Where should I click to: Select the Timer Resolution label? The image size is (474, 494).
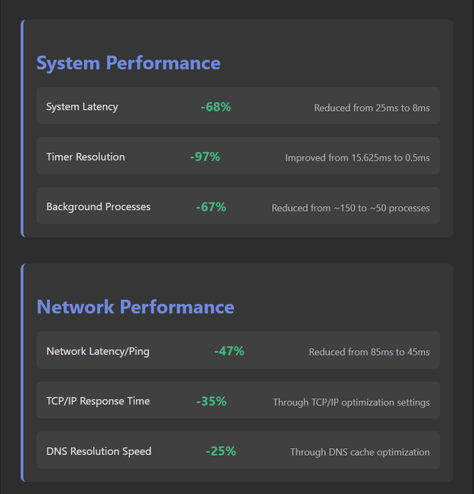(x=86, y=157)
